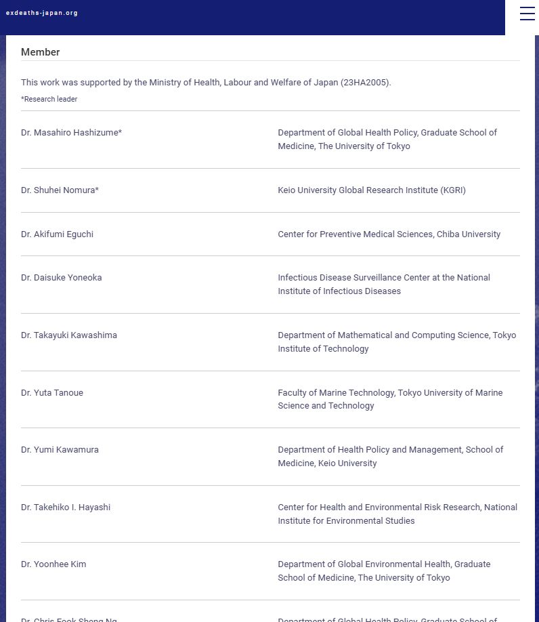Select Dr. Masahiro Hashizume's name

coord(72,133)
